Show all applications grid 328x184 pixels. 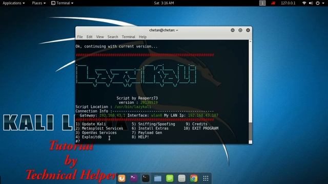click(x=206, y=178)
